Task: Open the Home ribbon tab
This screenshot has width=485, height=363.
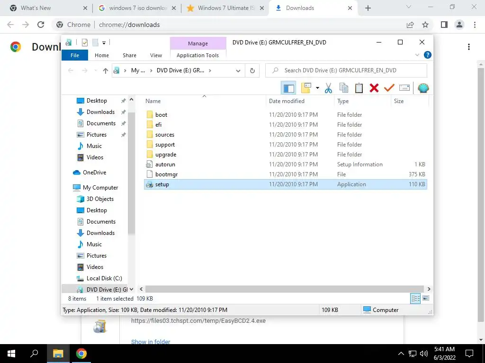Action: click(102, 55)
